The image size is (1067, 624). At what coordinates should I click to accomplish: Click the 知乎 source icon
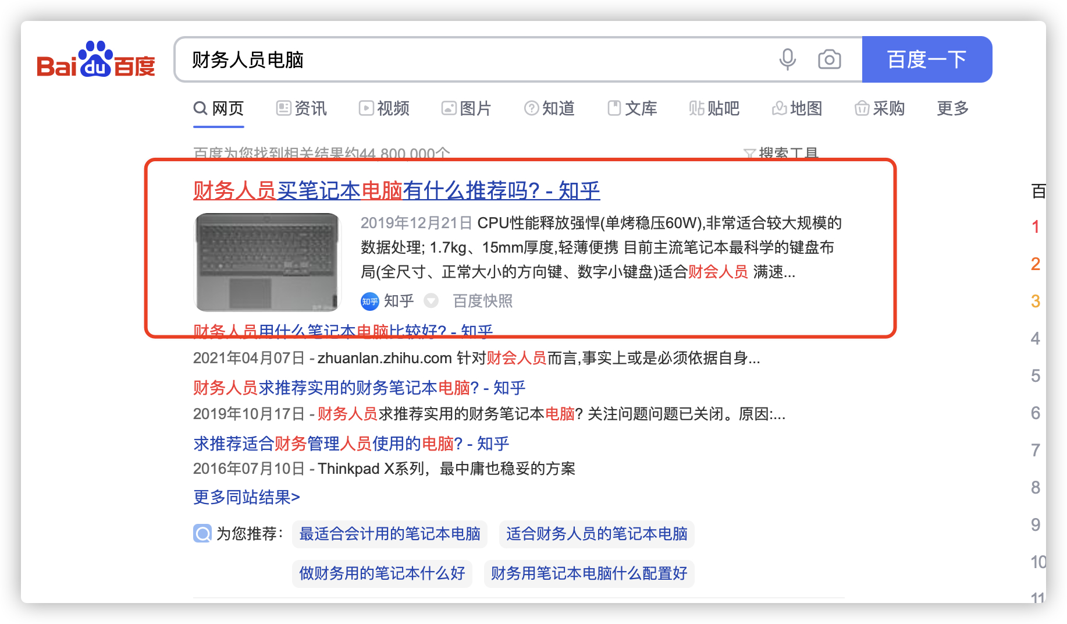pyautogui.click(x=370, y=301)
